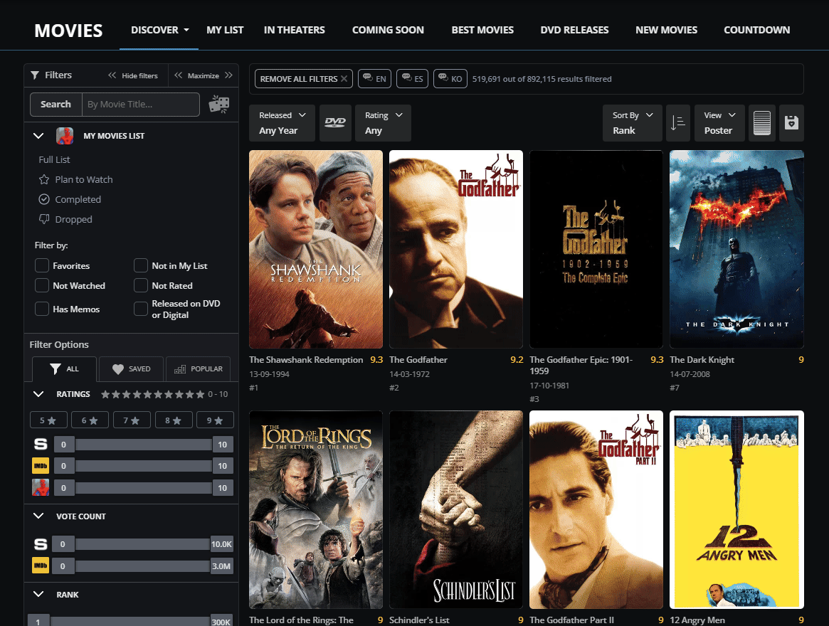
Task: Enable the Not Watched checkbox
Action: (x=42, y=285)
